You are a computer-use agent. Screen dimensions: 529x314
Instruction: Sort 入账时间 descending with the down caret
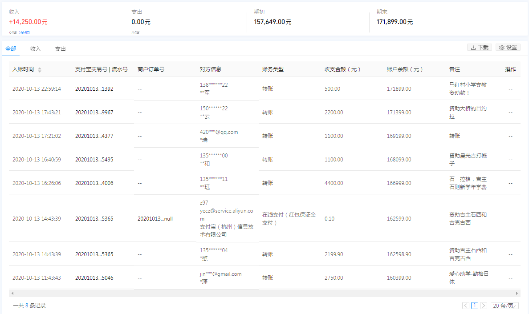39,71
